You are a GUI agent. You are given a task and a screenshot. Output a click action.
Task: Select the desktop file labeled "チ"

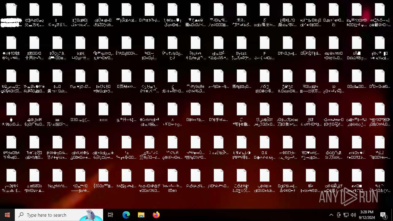[x=265, y=48]
